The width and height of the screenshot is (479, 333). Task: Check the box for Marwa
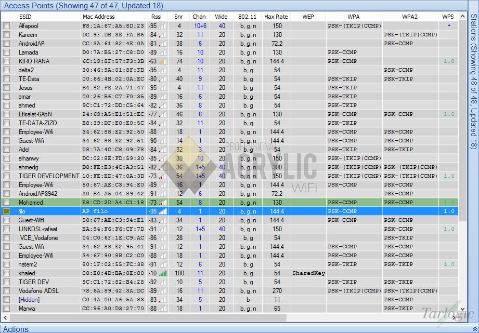coord(6,309)
